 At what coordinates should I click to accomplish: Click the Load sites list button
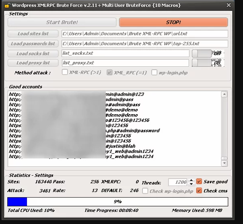(33, 34)
